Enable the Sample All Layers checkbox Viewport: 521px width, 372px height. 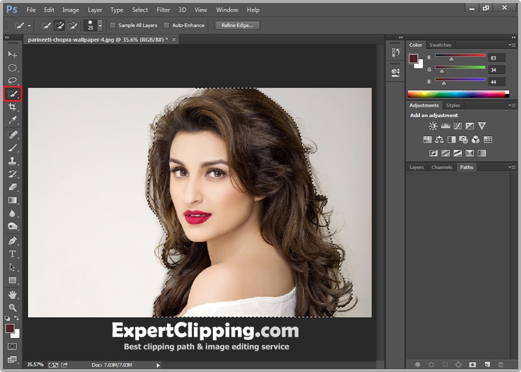click(112, 26)
